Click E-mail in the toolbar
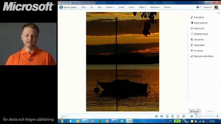The image size is (221, 124). [121, 7]
